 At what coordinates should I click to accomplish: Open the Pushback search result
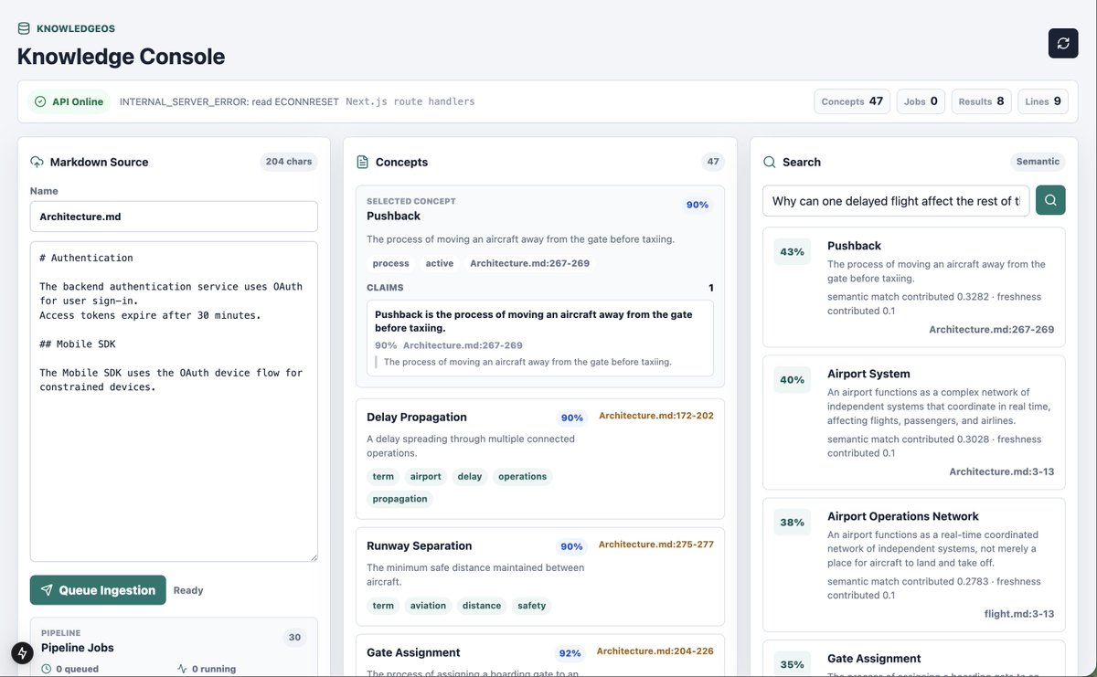(914, 288)
